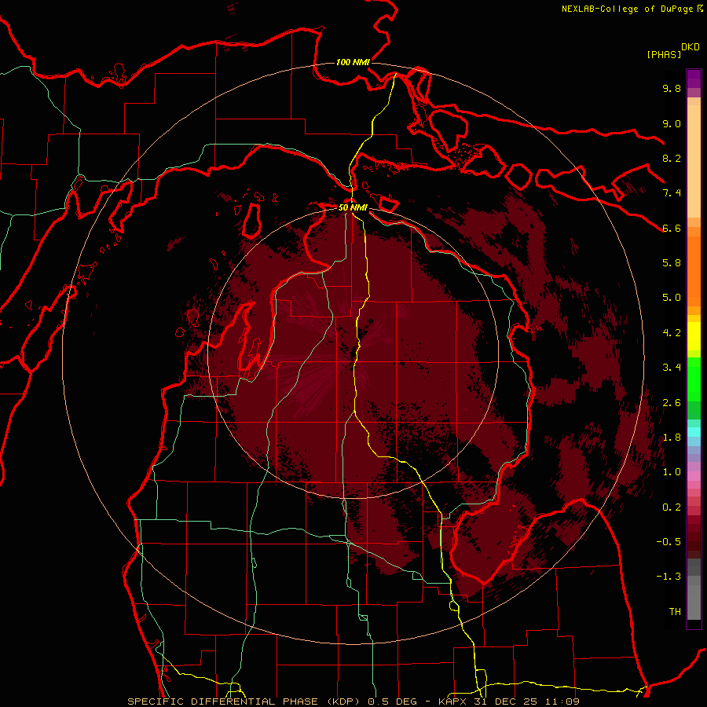Select the 5.8 scale value
This screenshot has height=707, width=707.
click(x=672, y=263)
